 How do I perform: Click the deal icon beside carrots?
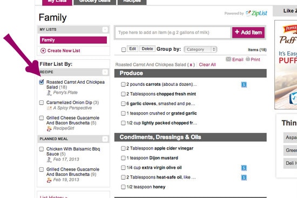click(x=244, y=85)
